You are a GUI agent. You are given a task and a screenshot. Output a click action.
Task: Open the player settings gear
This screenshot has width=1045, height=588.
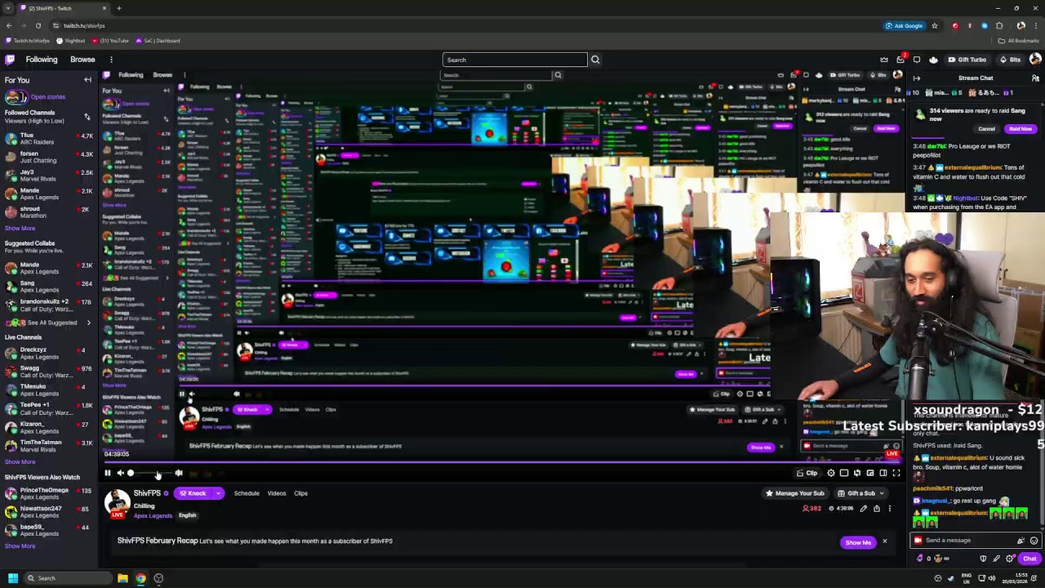click(x=831, y=473)
